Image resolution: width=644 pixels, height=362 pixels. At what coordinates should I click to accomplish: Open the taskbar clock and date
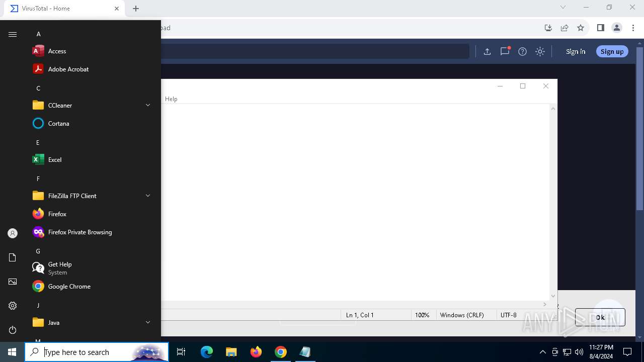(x=601, y=352)
